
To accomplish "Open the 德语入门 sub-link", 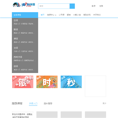I will 17,42.
